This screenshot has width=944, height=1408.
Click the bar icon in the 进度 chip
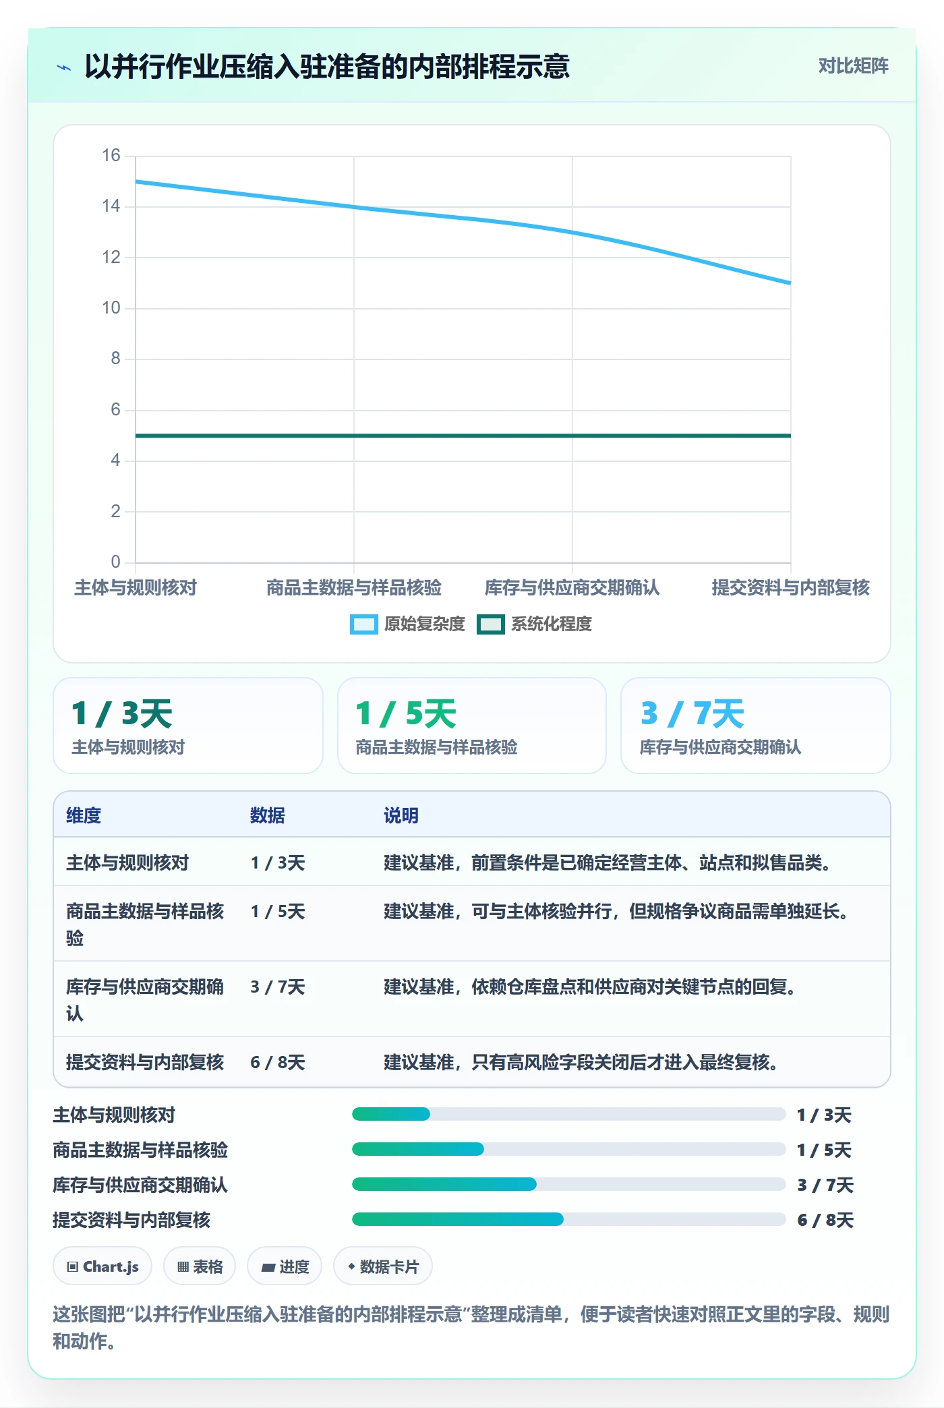268,1268
